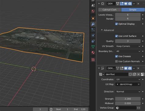This screenshot has width=145, height=111.
Task: Collapse the Displace modifier panel
Action: [x=99, y=68]
